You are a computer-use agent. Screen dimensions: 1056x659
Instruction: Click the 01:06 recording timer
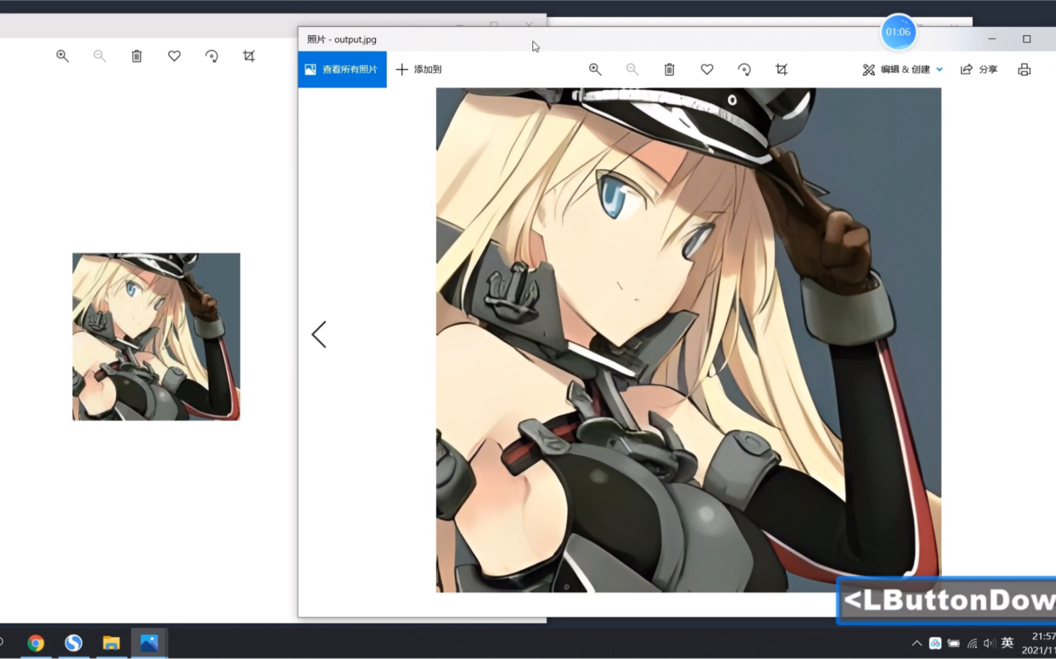[898, 32]
